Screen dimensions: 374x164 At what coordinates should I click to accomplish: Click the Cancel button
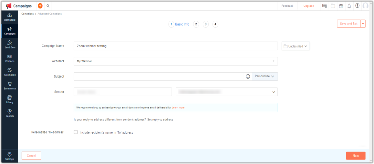pyautogui.click(x=31, y=156)
